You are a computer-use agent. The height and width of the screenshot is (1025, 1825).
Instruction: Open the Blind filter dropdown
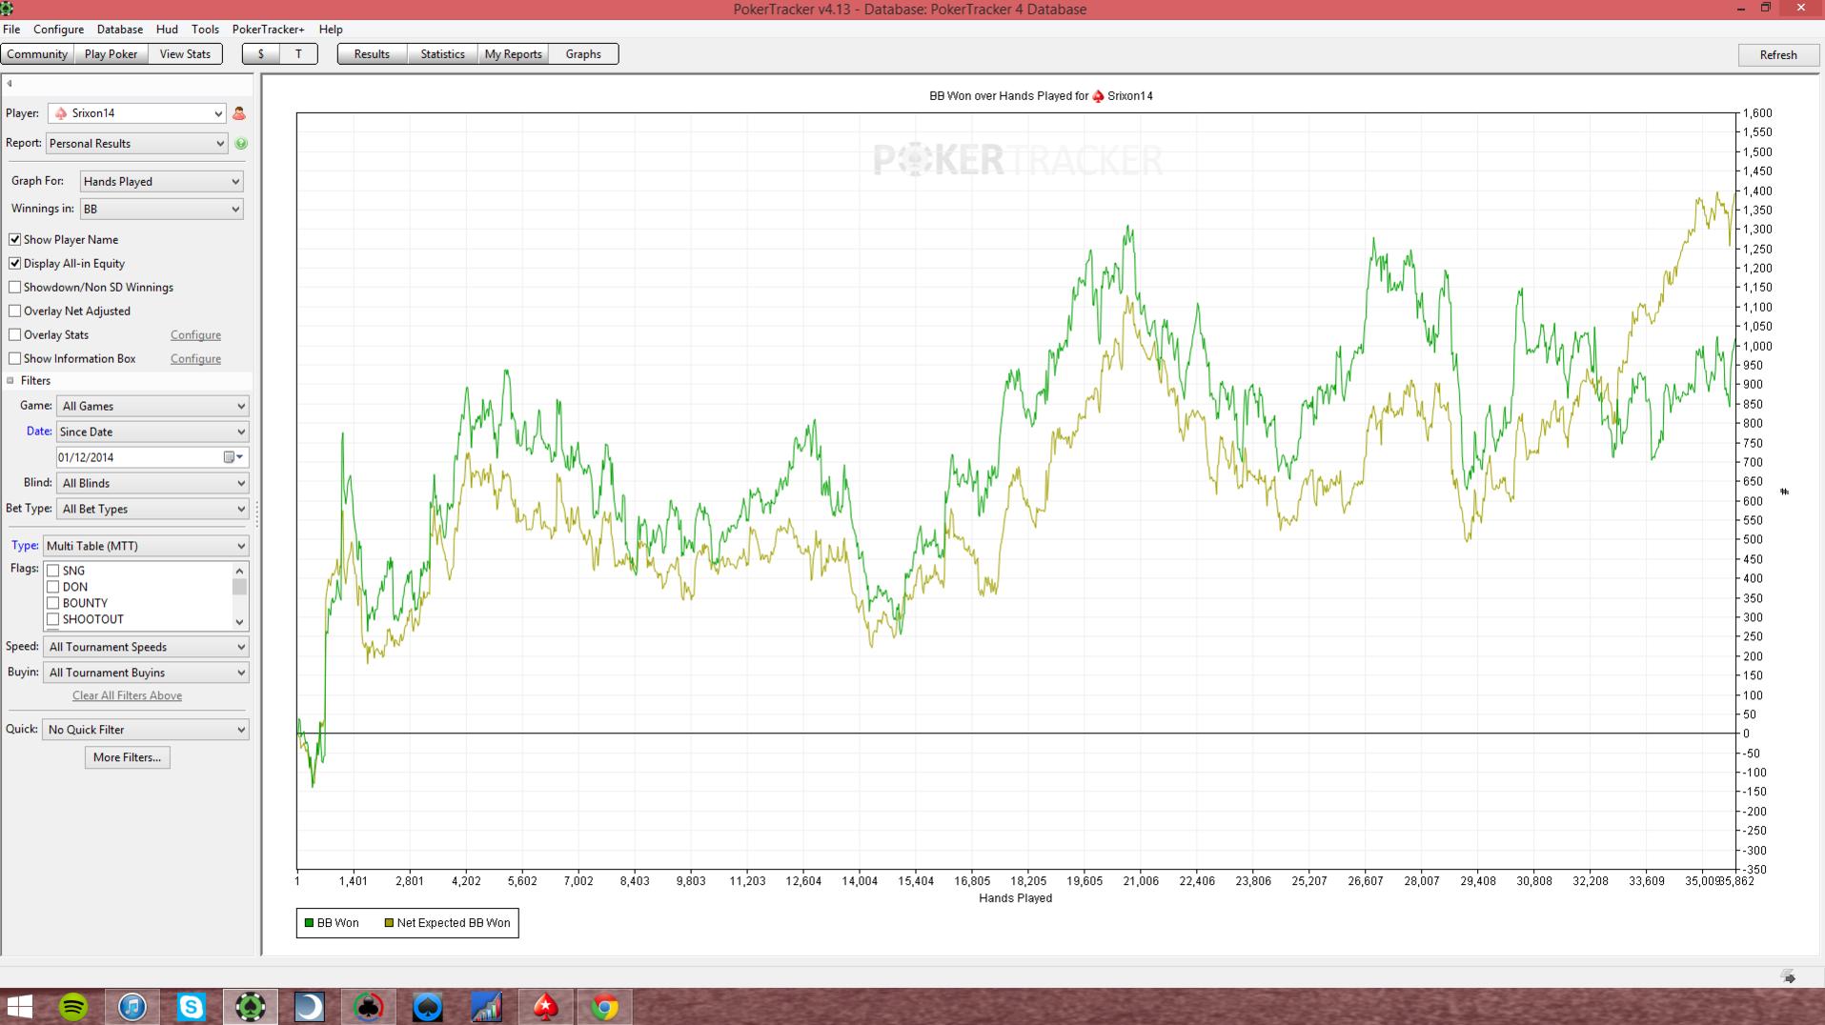pyautogui.click(x=152, y=484)
